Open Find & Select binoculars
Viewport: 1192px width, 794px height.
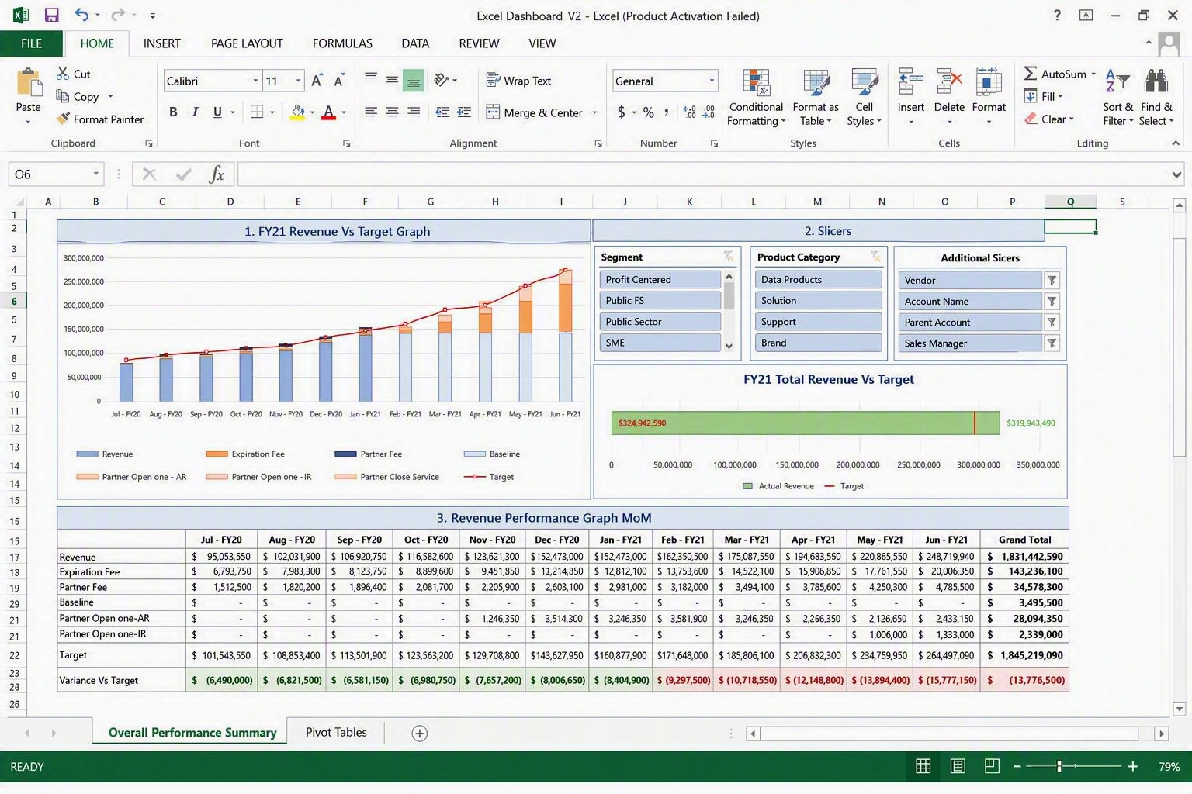click(1156, 97)
